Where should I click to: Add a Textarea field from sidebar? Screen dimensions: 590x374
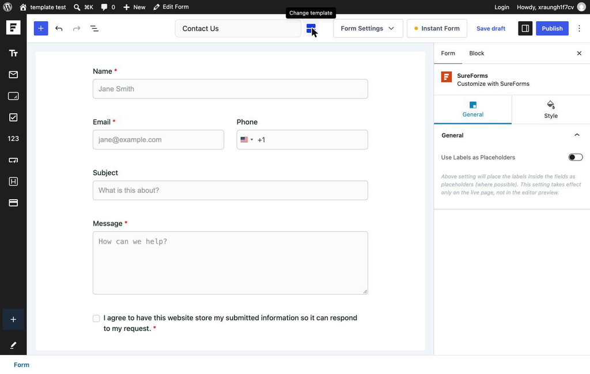coord(13,96)
